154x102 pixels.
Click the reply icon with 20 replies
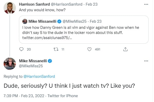22,49
